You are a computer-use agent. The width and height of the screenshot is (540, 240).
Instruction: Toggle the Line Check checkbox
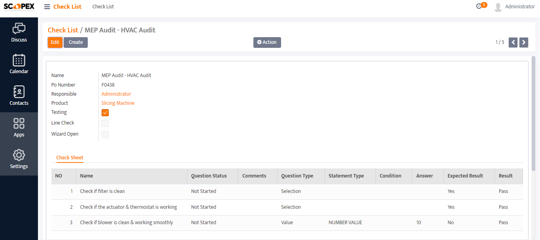point(105,123)
